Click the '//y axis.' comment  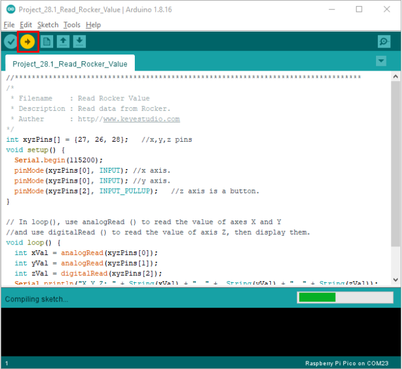coord(152,181)
